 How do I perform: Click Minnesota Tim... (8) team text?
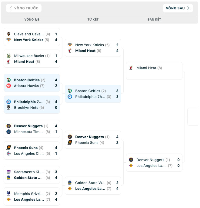pos(32,132)
